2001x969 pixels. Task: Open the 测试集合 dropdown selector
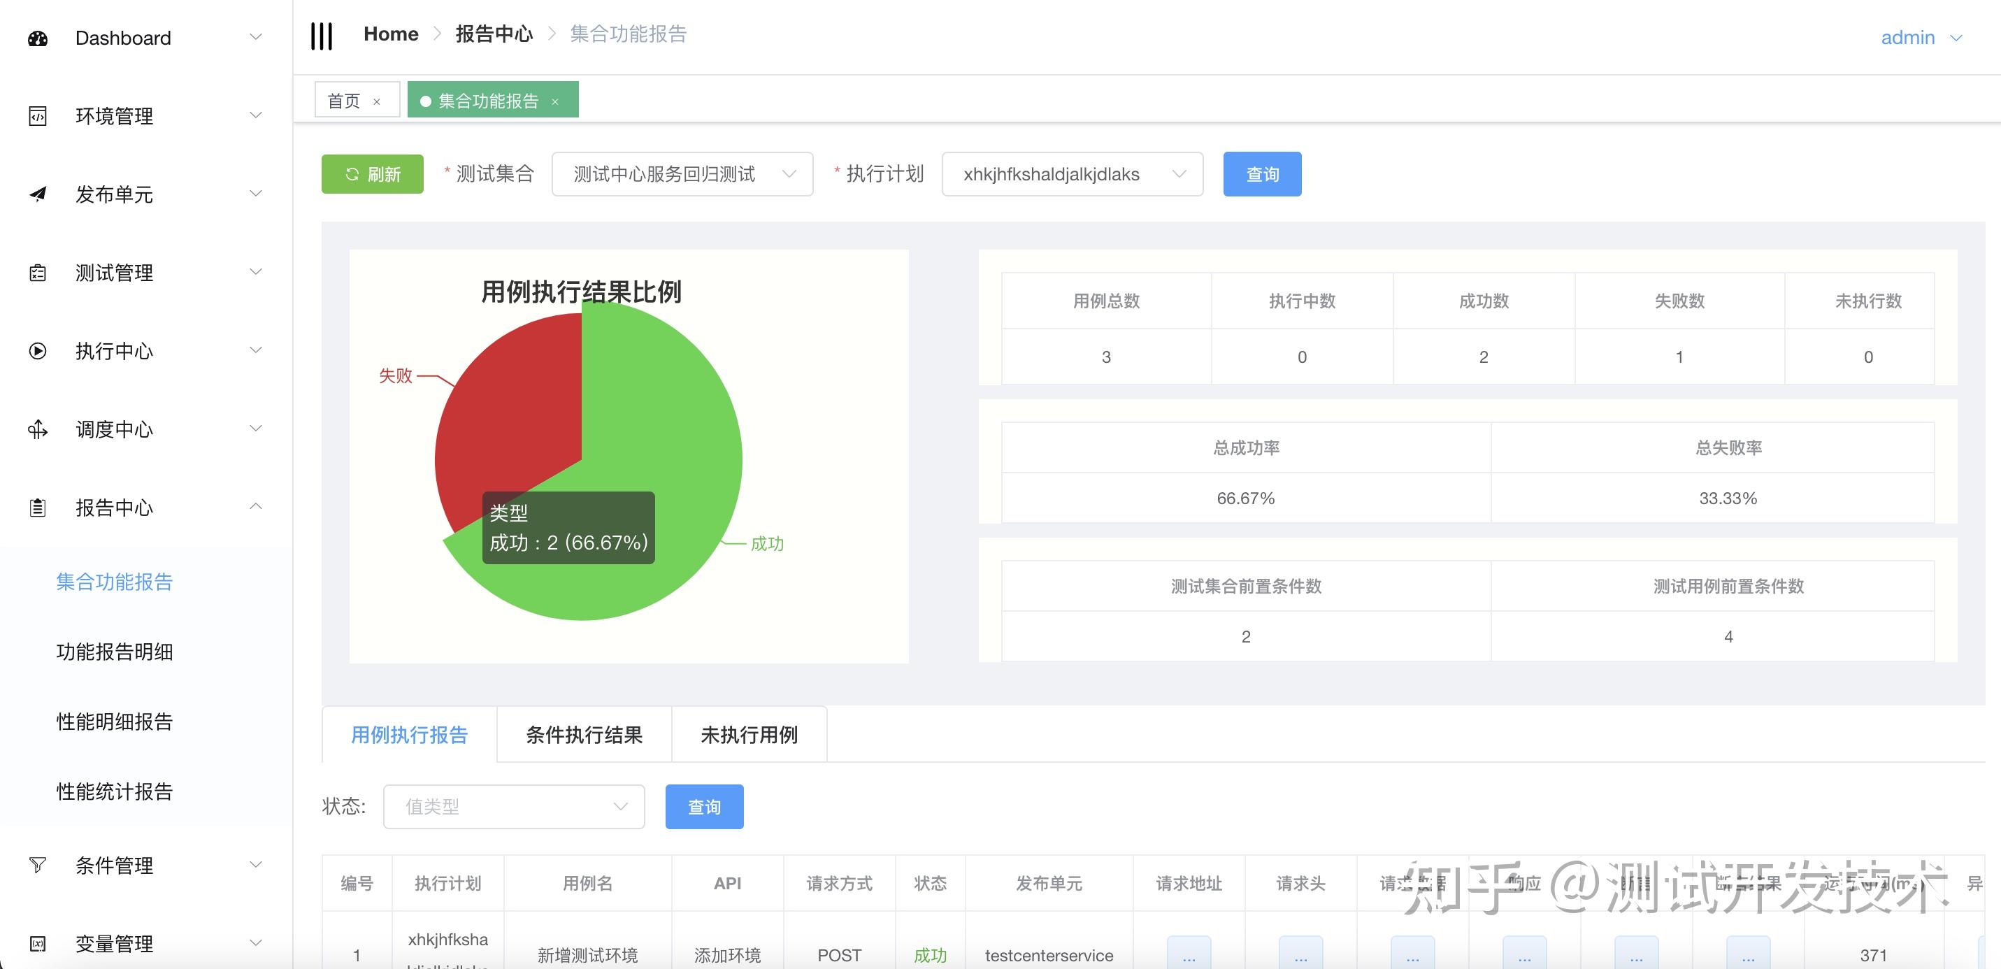(682, 174)
